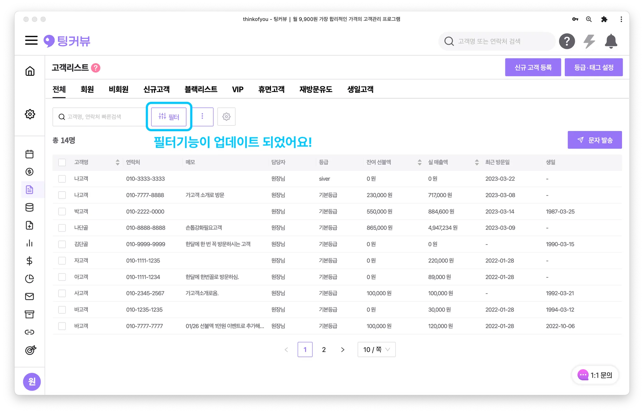Expand the 10 / 쪽 page size dropdown
Viewport: 644px width, 413px height.
376,350
